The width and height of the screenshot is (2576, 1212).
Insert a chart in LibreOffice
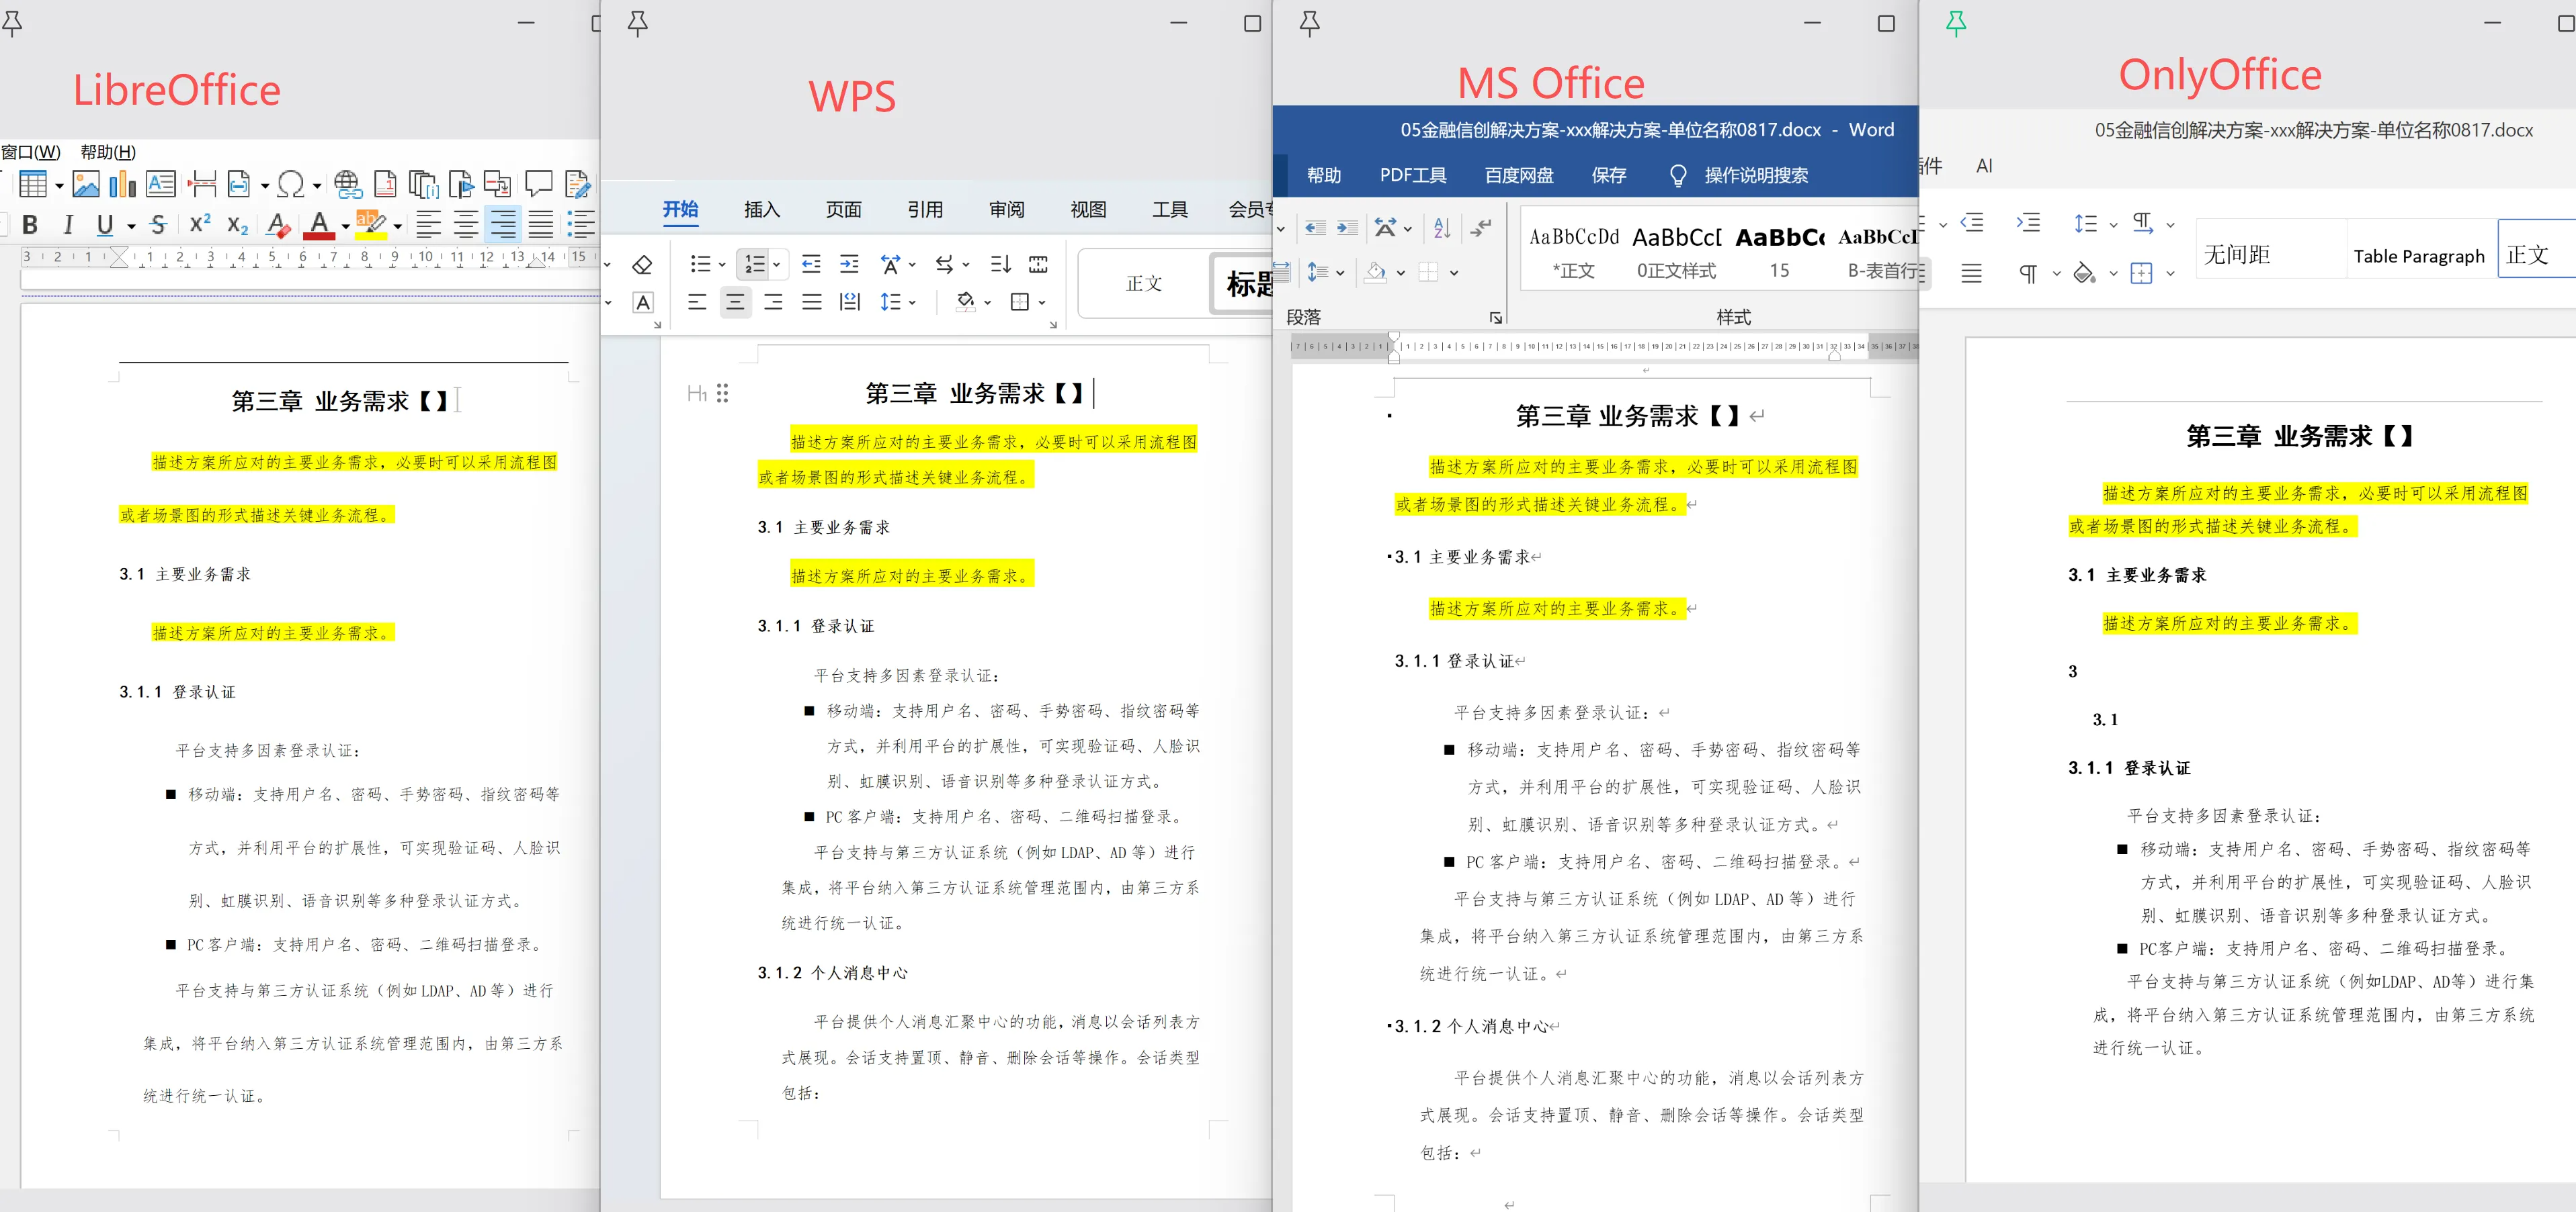tap(122, 184)
